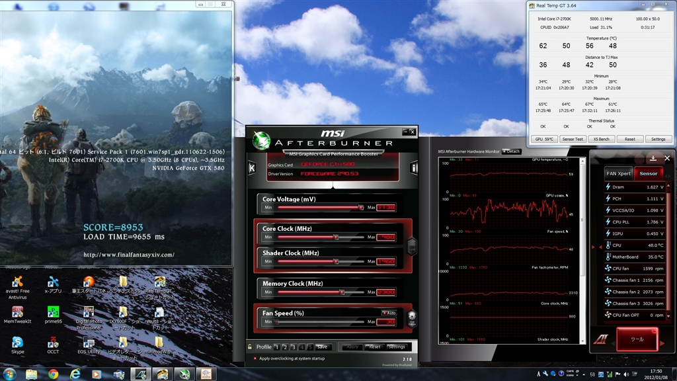Click the Windows Start button

[x=9, y=374]
